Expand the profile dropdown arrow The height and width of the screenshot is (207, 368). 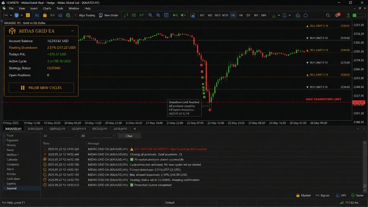click(x=22, y=15)
